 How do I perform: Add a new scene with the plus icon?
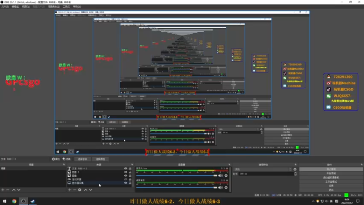coord(3,190)
